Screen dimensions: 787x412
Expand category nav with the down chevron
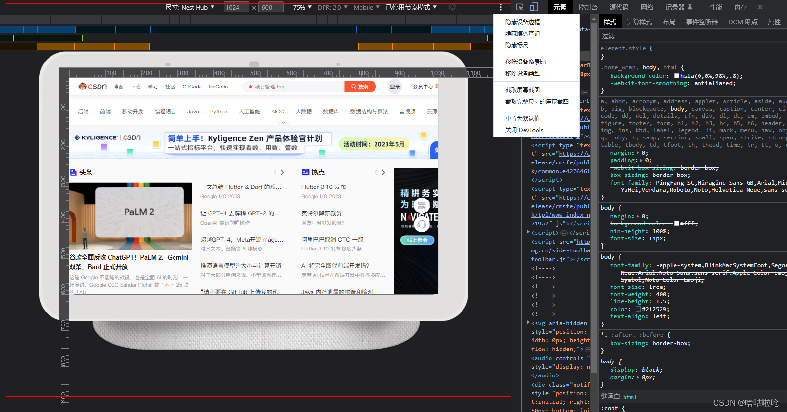[284, 122]
